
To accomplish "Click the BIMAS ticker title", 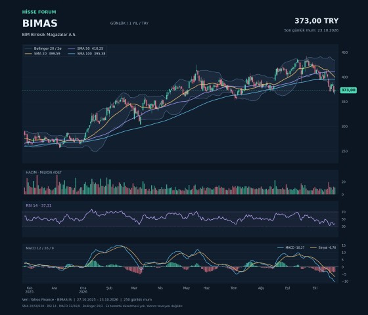I will click(x=40, y=24).
